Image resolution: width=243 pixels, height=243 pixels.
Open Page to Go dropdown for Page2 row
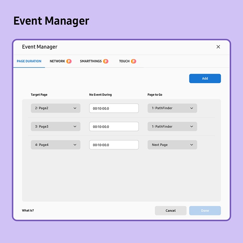coord(172,108)
